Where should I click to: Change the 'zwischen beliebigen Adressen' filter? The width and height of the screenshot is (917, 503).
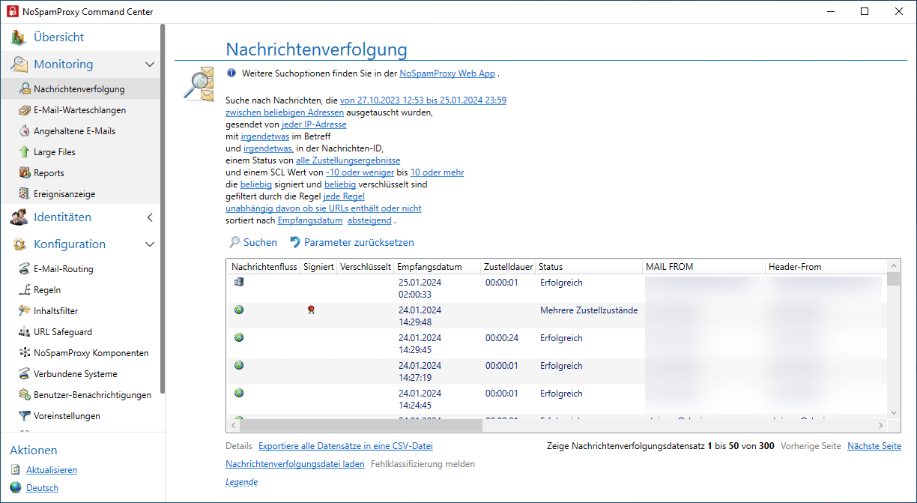285,112
